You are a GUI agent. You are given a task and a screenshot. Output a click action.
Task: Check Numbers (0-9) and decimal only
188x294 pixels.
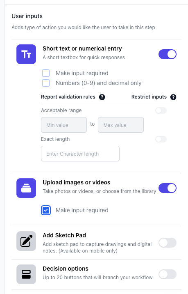(46, 83)
